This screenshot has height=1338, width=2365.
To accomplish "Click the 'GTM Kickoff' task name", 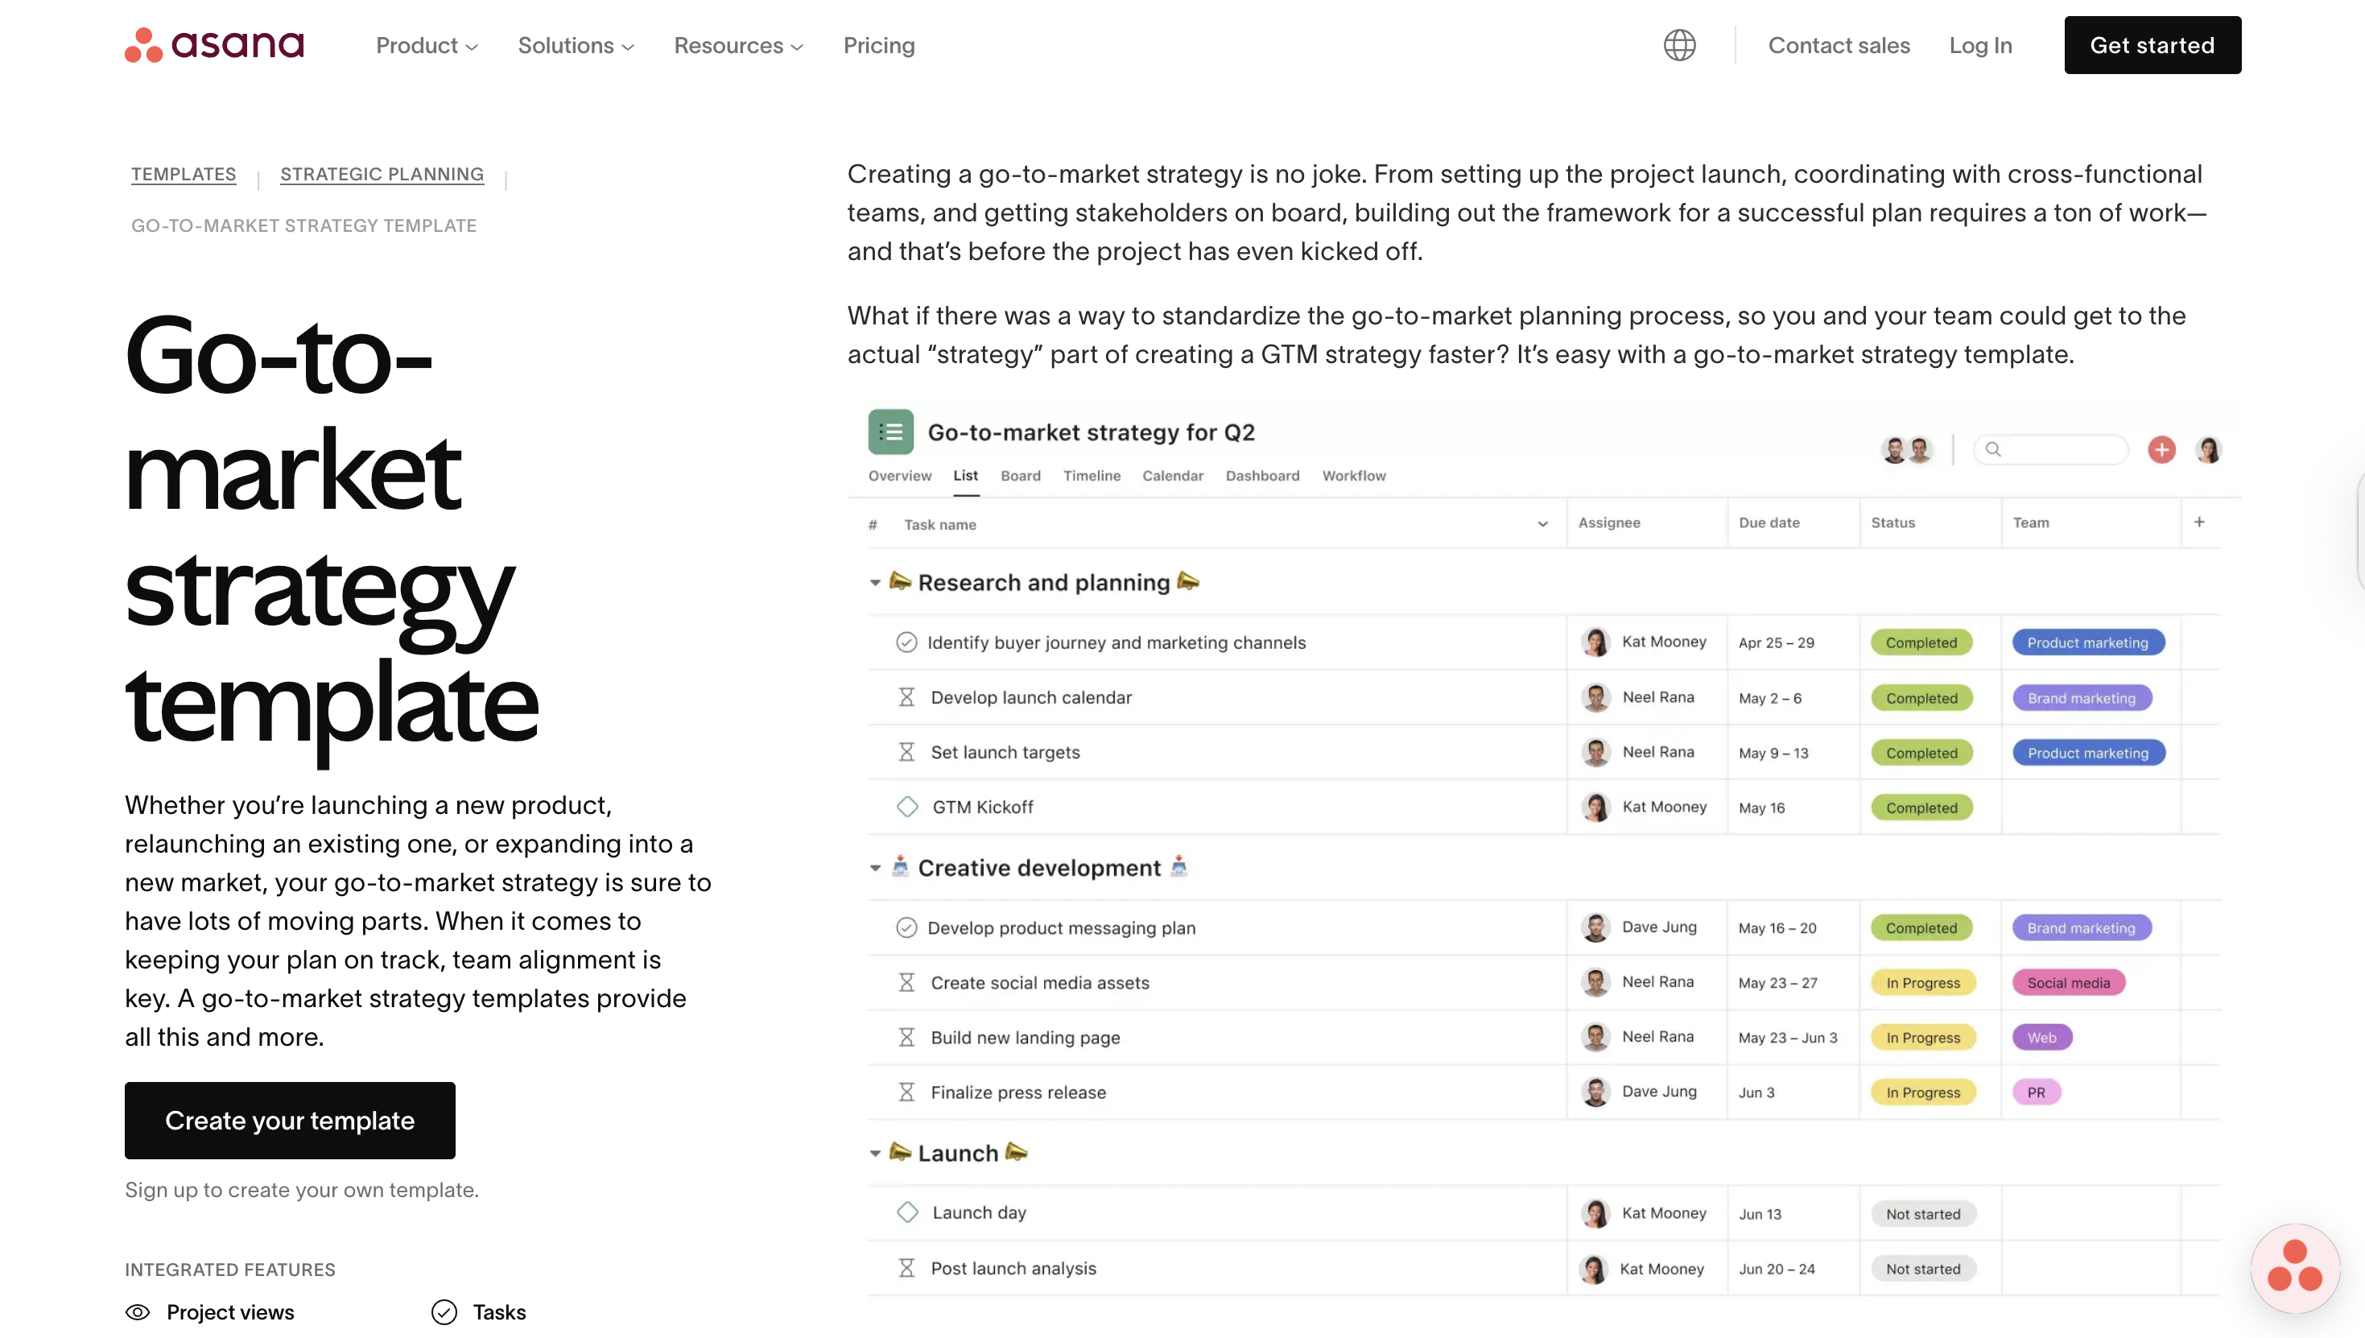I will pos(982,807).
